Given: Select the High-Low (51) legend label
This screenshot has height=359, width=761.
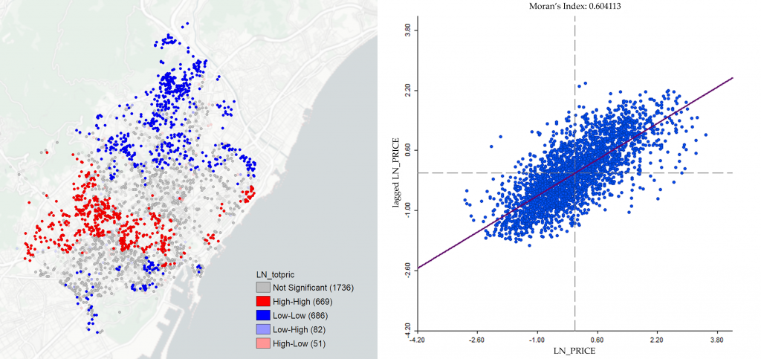Looking at the screenshot, I should [x=299, y=343].
